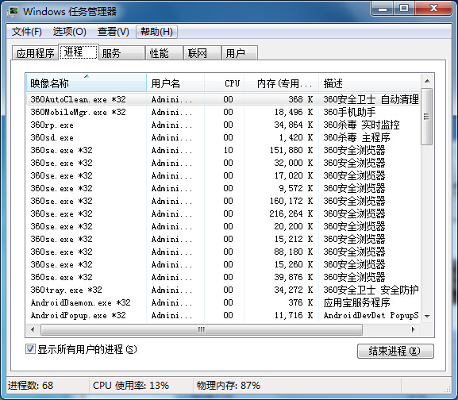
Task: Select 360se.exe using 151,880 K memory
Action: click(223, 150)
